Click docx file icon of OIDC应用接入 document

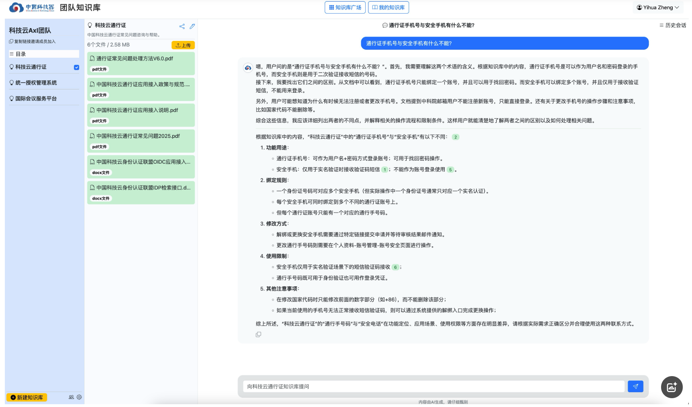[x=92, y=162]
